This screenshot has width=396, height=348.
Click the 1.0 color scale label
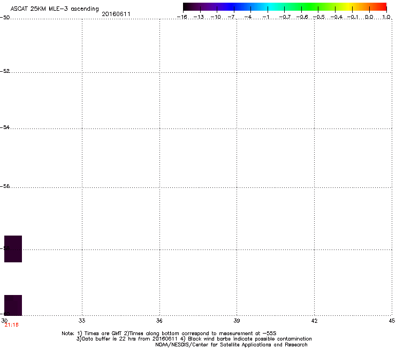(x=386, y=17)
